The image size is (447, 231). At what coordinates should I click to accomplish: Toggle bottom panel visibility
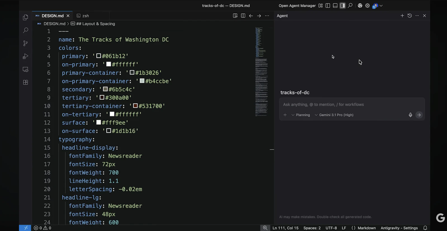click(x=335, y=6)
